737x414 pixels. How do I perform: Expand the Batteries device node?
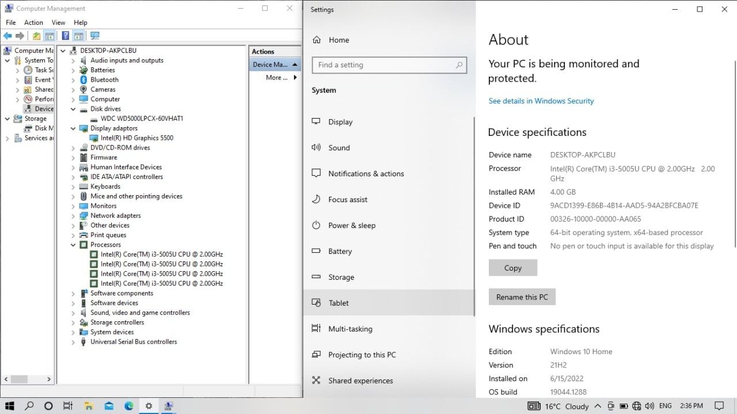tap(73, 70)
